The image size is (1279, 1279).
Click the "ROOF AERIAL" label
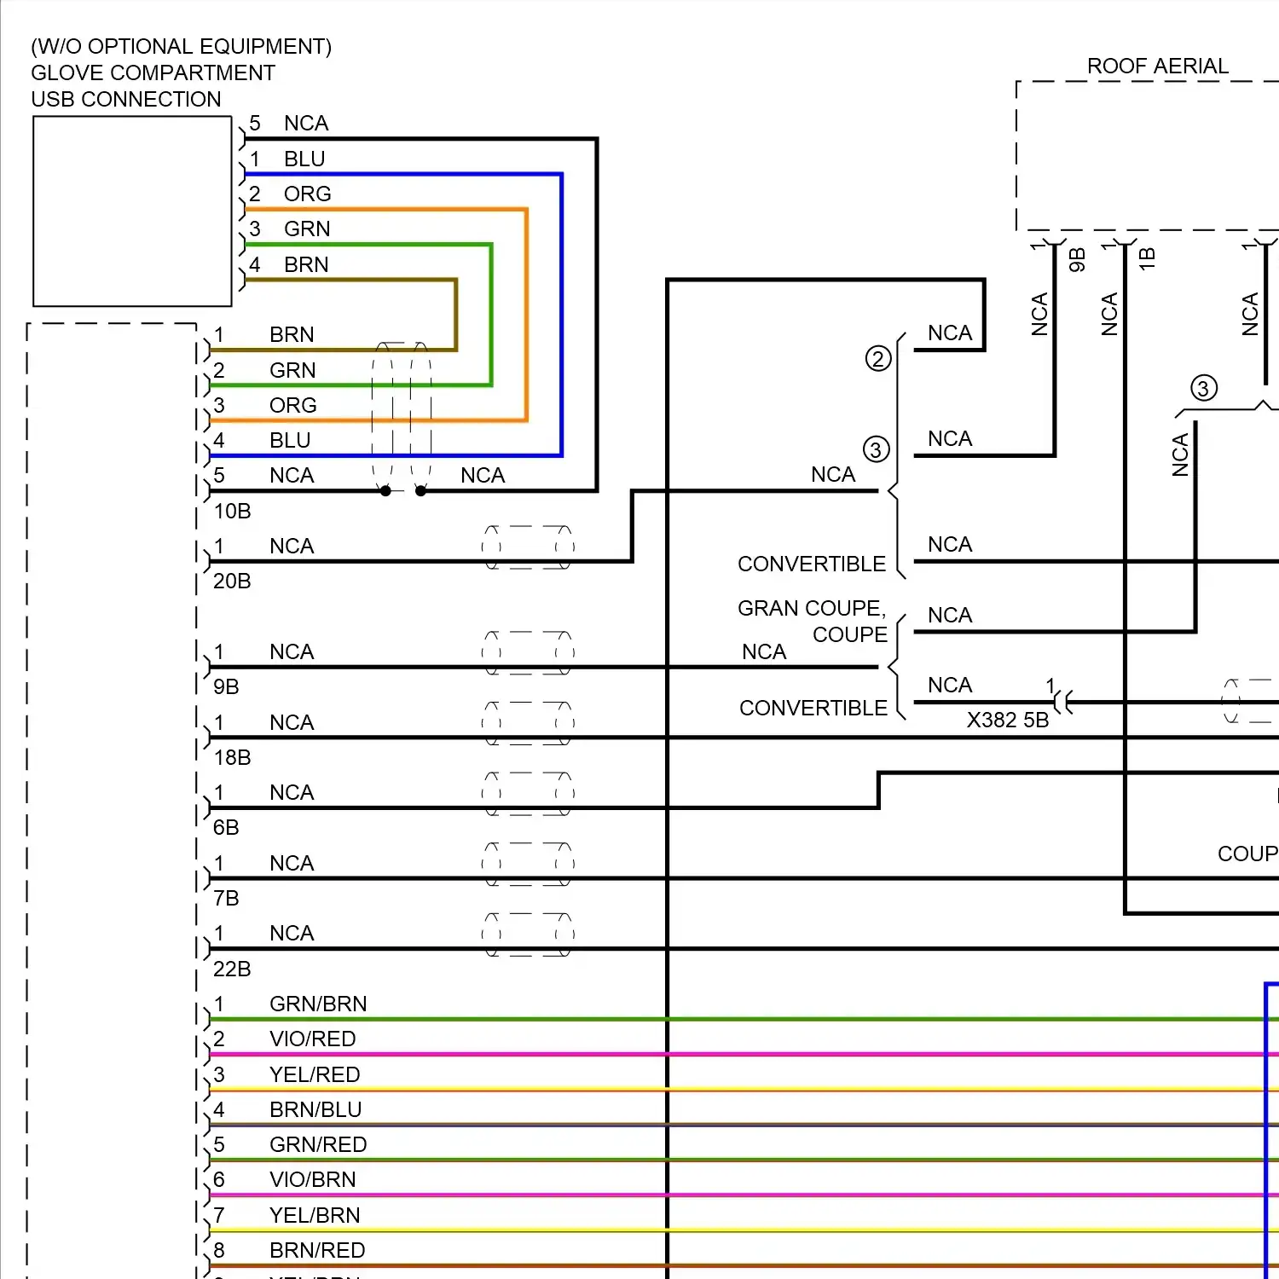pos(1158,66)
